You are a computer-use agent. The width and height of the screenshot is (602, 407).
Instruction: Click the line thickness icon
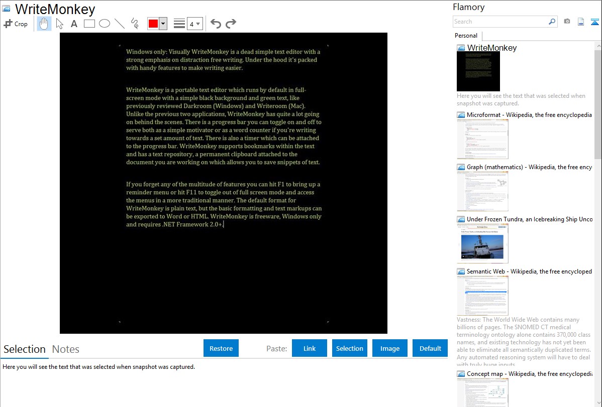179,24
